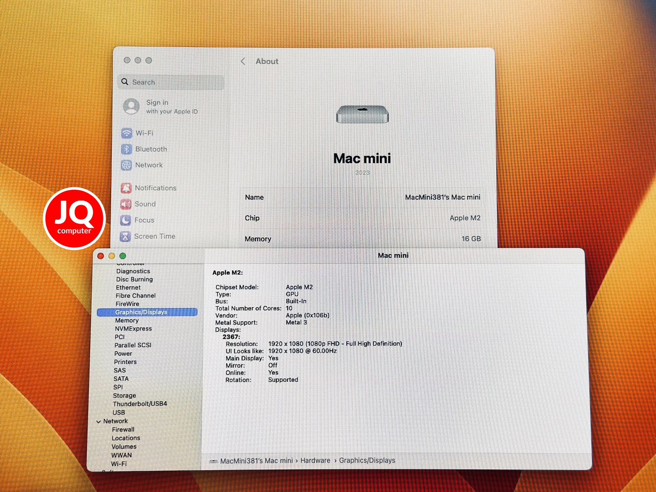
Task: Click the Metal Support value Metal 3
Action: coord(297,322)
